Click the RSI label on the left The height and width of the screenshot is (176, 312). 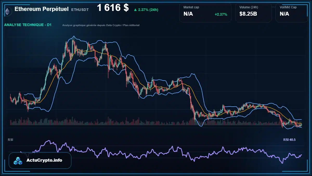[x=10, y=140]
